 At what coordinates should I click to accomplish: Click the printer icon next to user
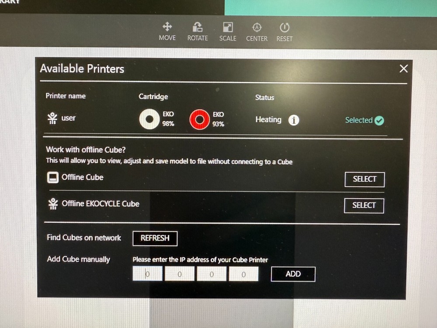point(52,117)
